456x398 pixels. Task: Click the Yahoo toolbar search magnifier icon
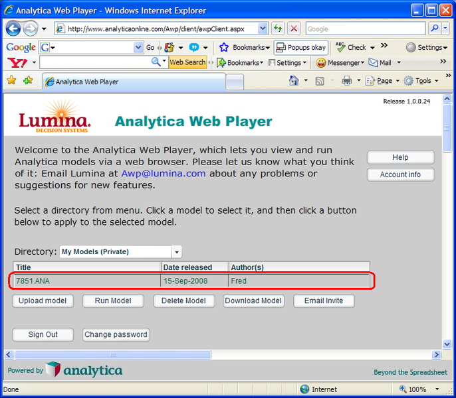pos(156,62)
